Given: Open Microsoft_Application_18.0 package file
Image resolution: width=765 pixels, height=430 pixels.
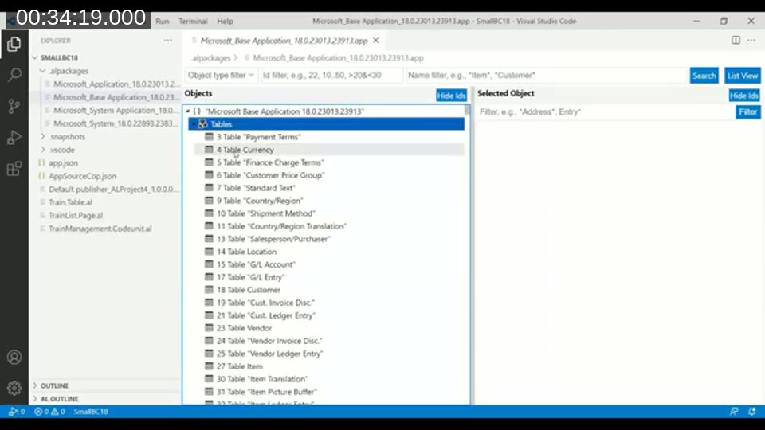Looking at the screenshot, I should [x=116, y=84].
